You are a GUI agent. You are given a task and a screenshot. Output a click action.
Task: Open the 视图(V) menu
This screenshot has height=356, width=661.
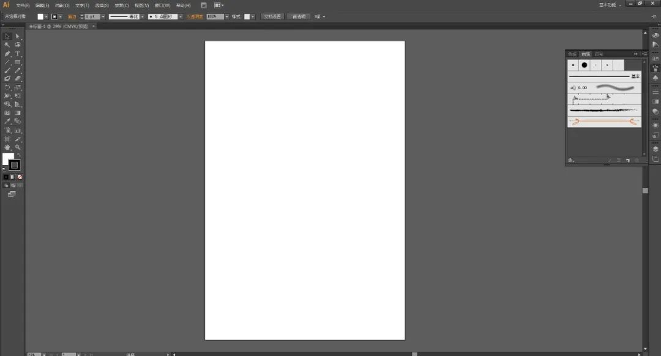(x=141, y=5)
